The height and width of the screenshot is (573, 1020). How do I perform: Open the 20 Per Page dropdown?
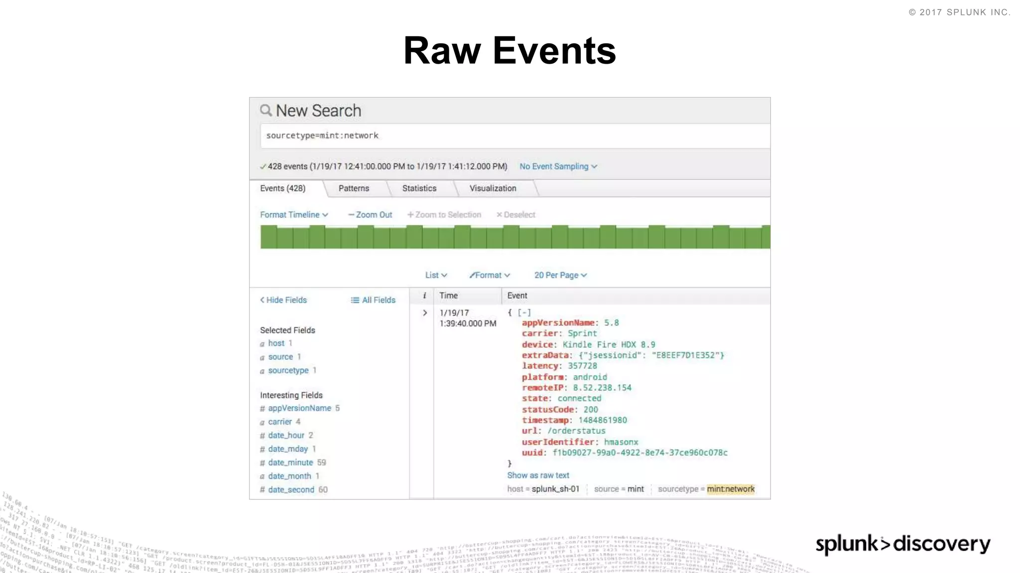560,275
